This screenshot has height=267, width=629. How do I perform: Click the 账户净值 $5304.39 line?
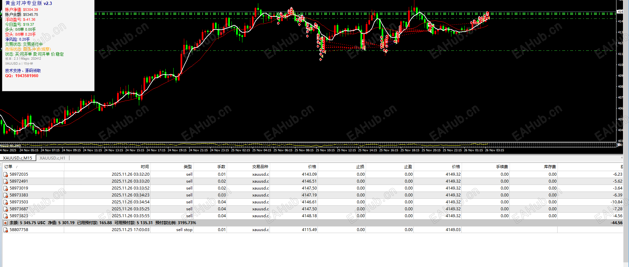coord(21,10)
